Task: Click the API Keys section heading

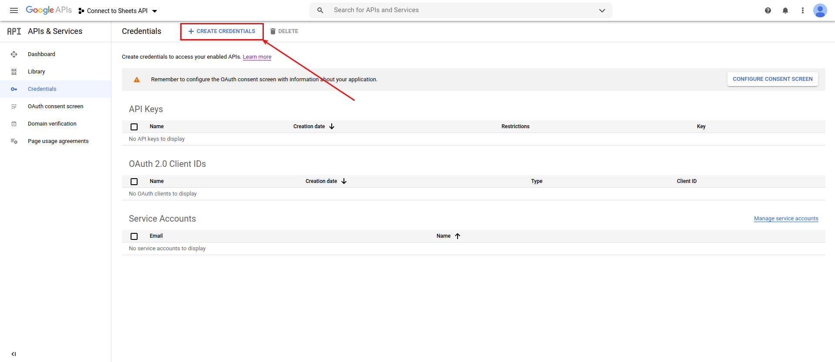Action: (x=146, y=109)
